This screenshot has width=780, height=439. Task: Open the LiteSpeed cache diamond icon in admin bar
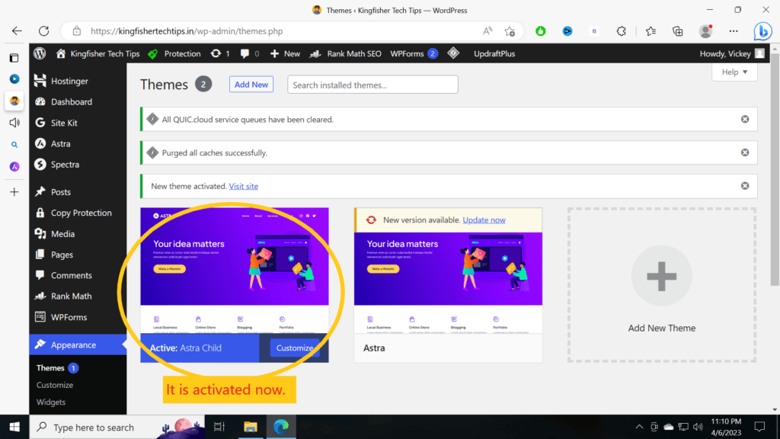(x=453, y=53)
